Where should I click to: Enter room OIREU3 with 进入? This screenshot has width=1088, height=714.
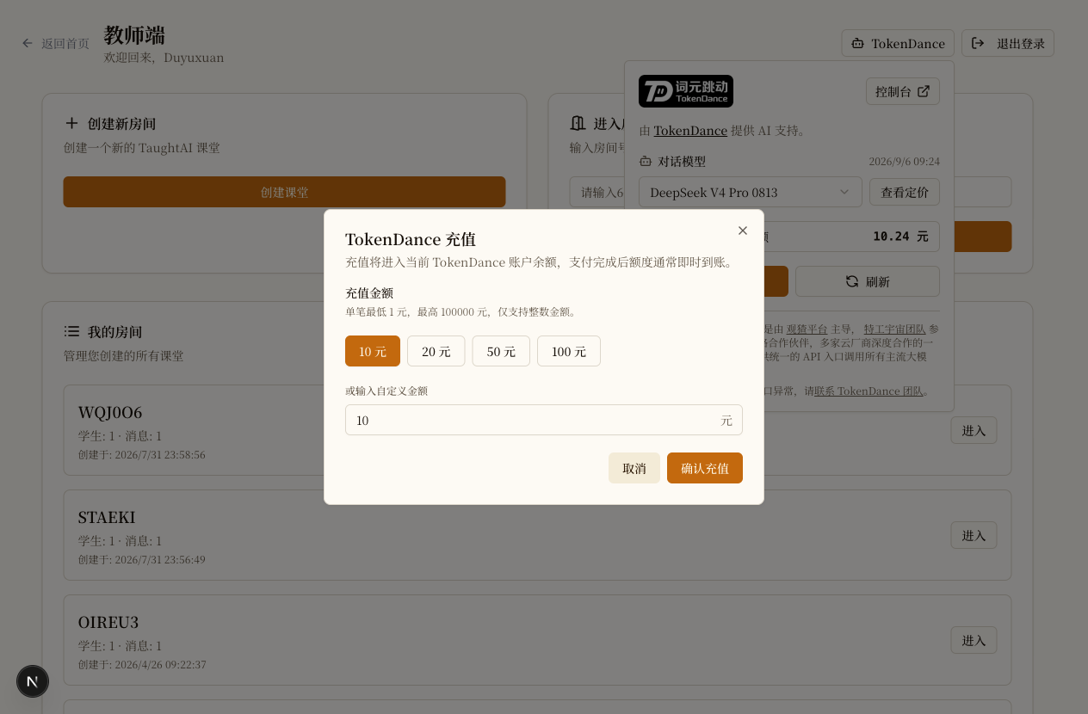pos(974,640)
